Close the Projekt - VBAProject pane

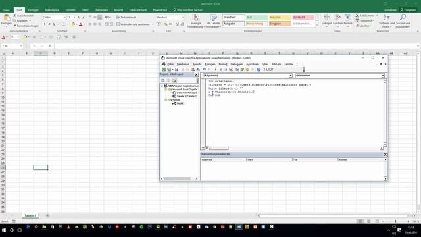(x=196, y=74)
